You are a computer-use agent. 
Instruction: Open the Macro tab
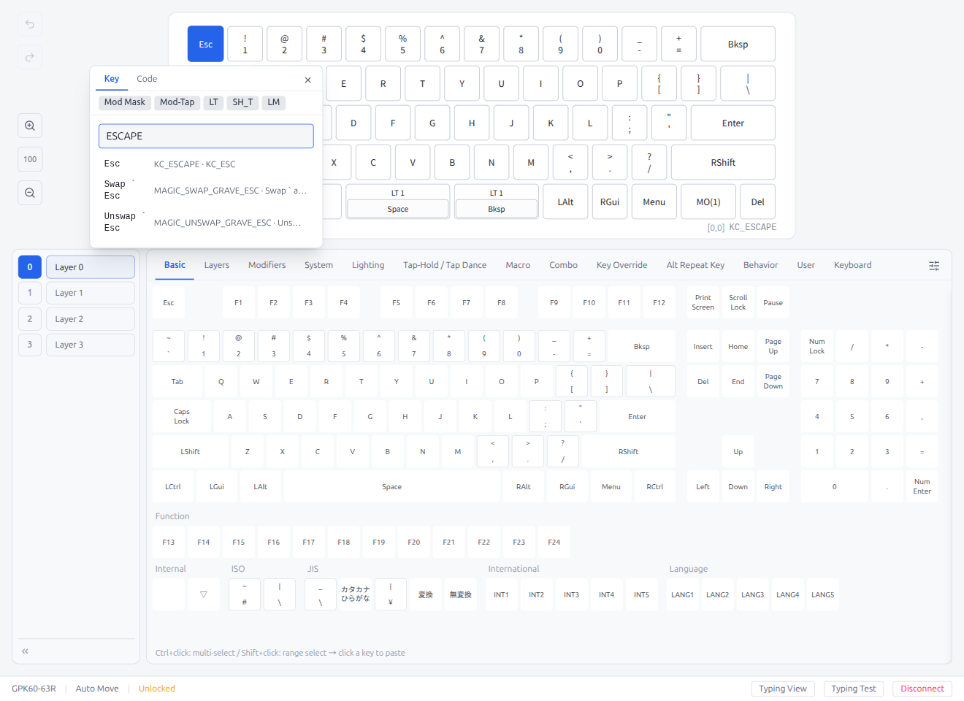[518, 265]
